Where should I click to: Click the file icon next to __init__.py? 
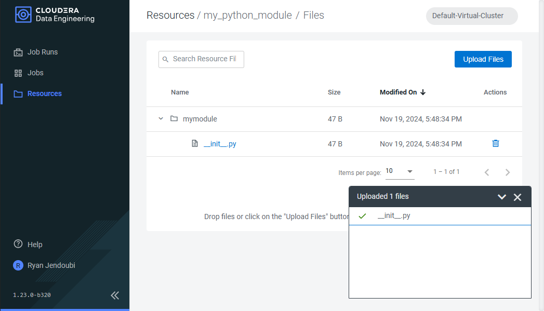click(194, 143)
